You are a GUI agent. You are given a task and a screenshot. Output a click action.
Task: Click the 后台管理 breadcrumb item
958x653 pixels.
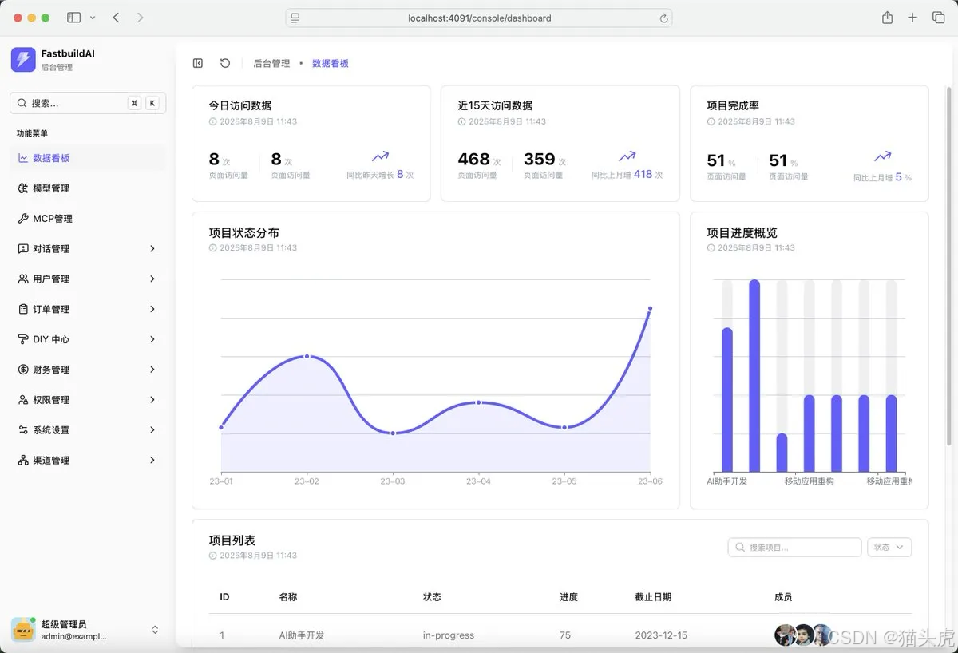coord(271,62)
